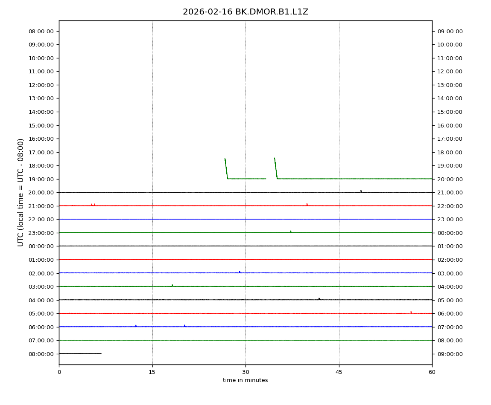Click the 60 tick label on x-axis
This screenshot has width=491, height=405.
(x=432, y=372)
